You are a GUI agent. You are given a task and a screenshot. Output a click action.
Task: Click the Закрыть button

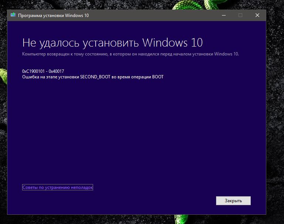(x=233, y=201)
